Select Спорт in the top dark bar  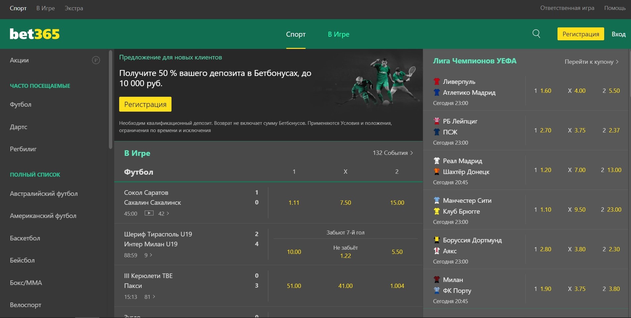click(x=18, y=8)
